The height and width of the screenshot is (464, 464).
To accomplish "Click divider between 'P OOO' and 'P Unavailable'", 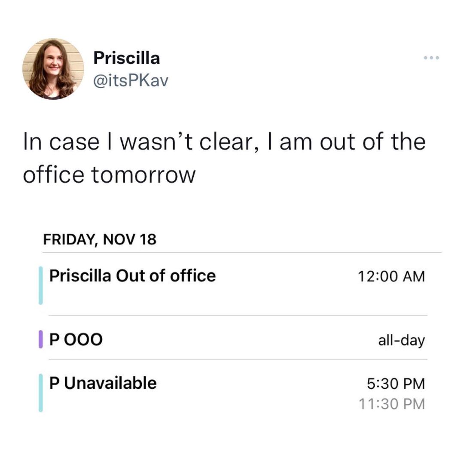I will pyautogui.click(x=238, y=359).
